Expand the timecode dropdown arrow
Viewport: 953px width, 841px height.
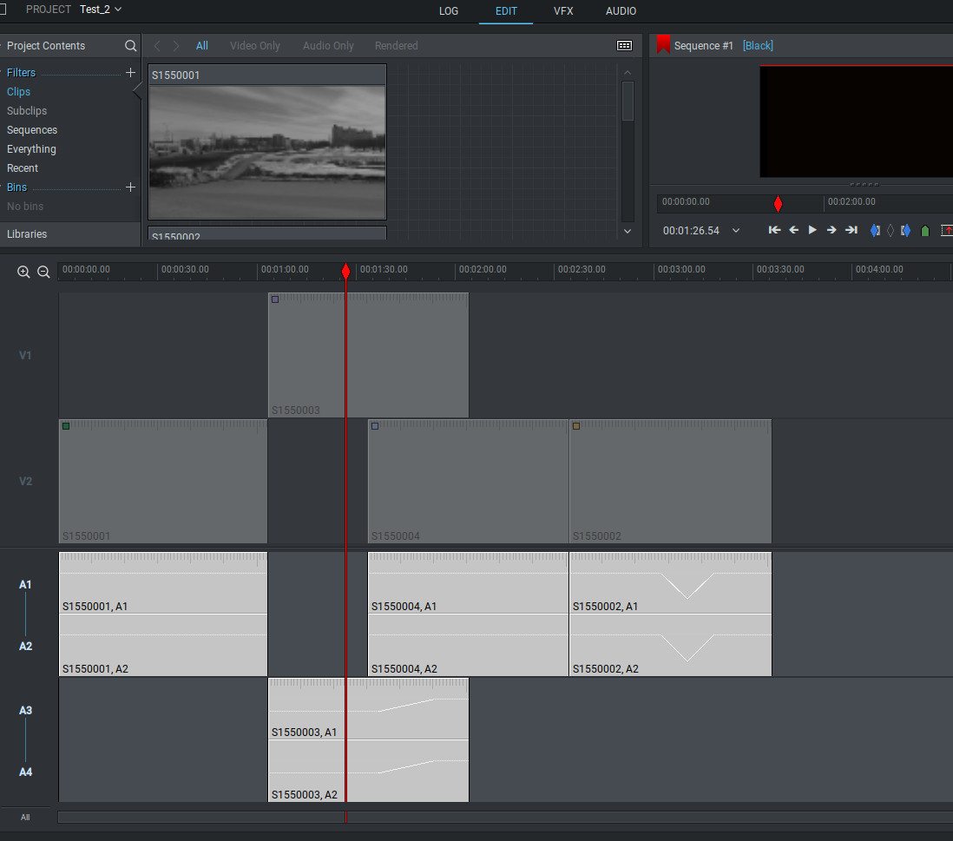736,230
